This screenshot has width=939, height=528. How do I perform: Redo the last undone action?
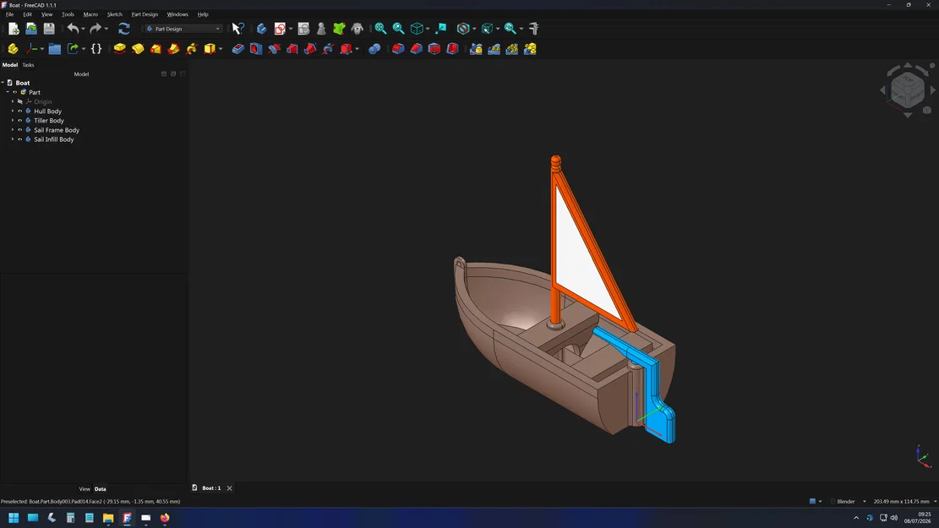coord(96,28)
